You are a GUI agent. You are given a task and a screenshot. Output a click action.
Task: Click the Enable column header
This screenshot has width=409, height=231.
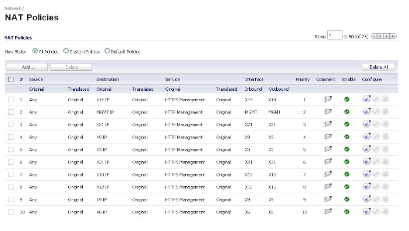point(349,80)
